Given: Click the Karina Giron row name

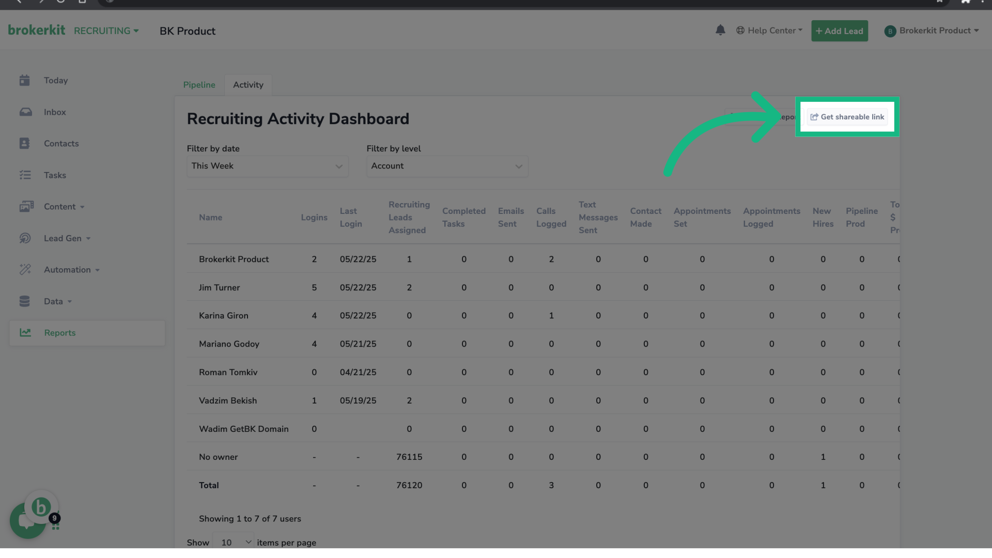Looking at the screenshot, I should click(x=223, y=316).
